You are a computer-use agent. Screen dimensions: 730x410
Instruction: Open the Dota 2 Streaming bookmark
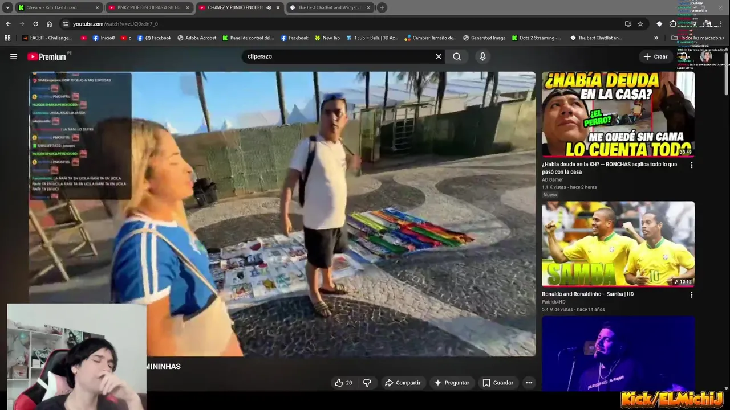pyautogui.click(x=536, y=38)
